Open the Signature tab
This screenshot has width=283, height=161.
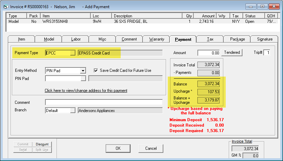pos(265,39)
